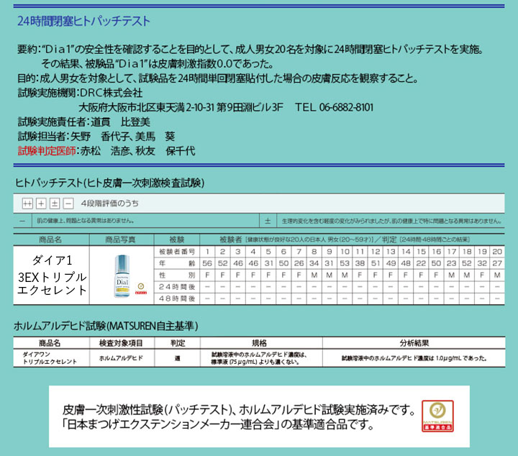Click subject number 1 cell

tap(207, 252)
